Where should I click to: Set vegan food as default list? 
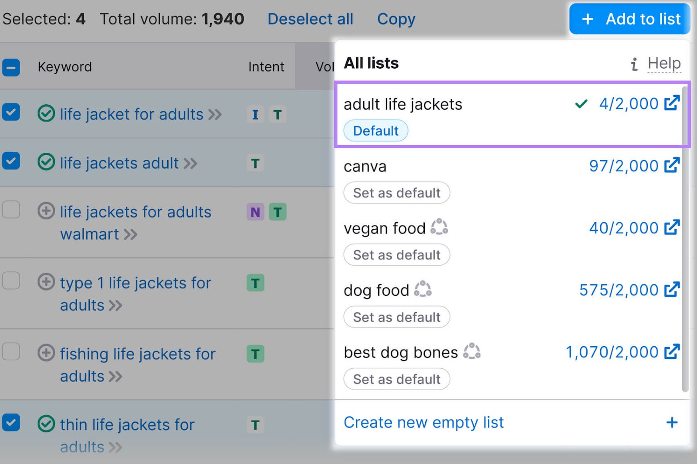(396, 255)
